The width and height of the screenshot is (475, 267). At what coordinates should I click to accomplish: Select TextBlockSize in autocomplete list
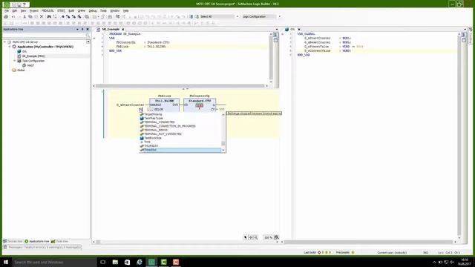pyautogui.click(x=153, y=138)
